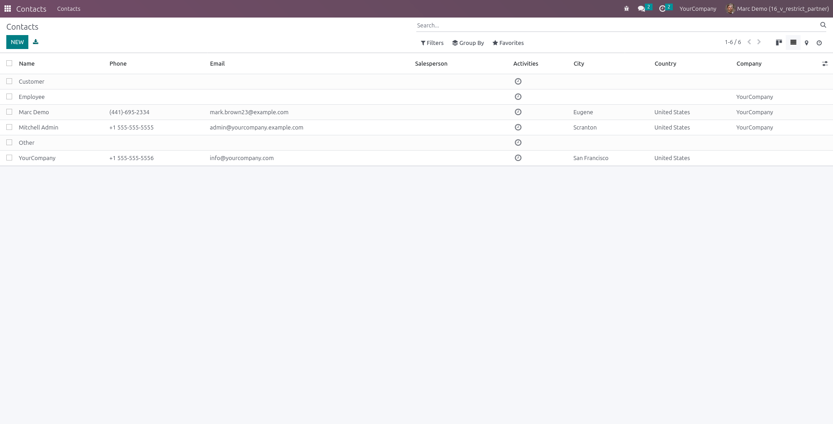Toggle the select-all header checkbox
The image size is (833, 424).
[9, 63]
